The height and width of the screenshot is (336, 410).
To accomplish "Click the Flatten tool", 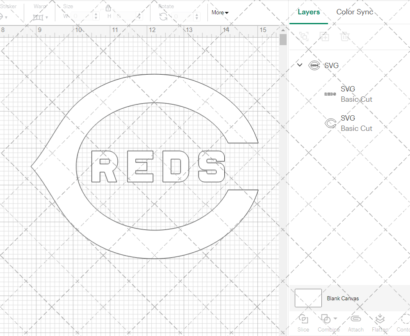I will tap(380, 323).
